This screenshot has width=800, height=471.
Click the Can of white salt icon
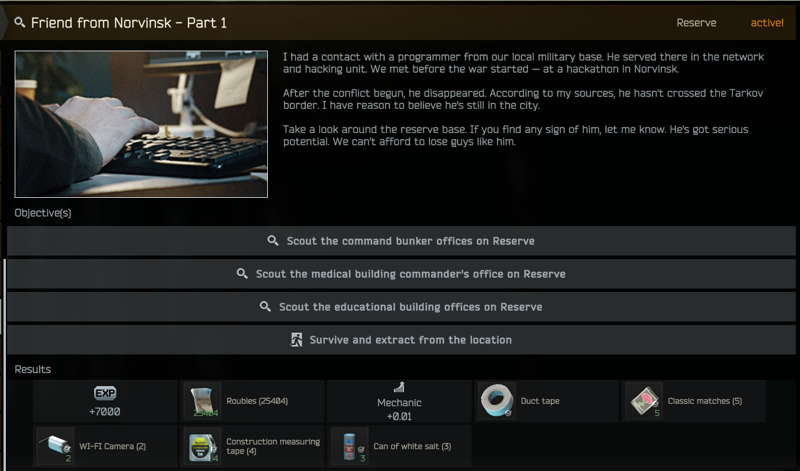pos(349,446)
